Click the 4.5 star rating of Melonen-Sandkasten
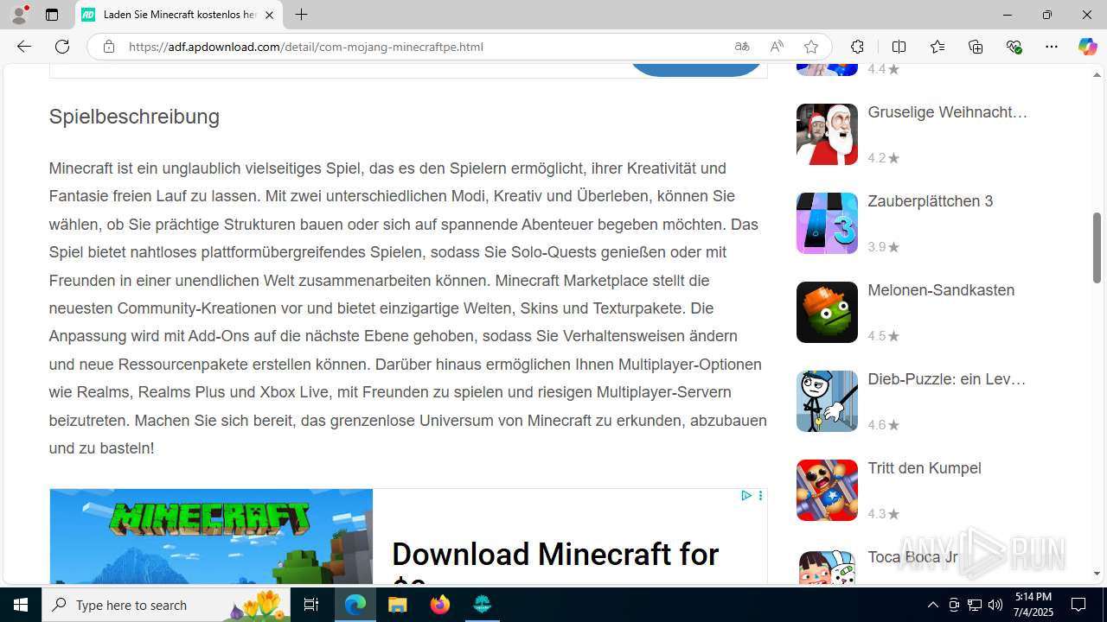The height and width of the screenshot is (622, 1107). click(883, 336)
